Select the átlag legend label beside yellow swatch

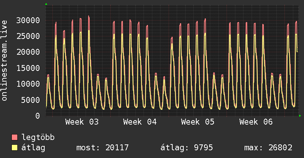tap(33, 148)
